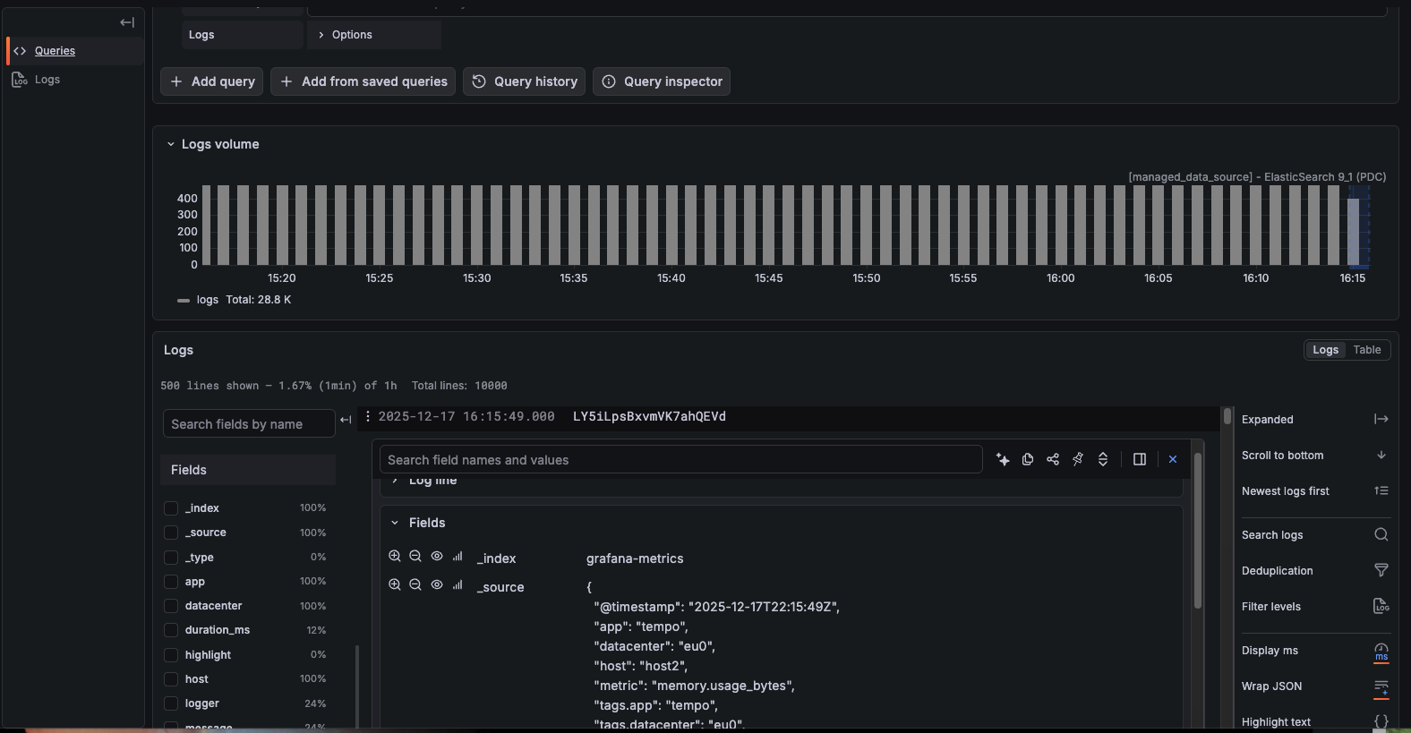
Task: Click the Expanded control collapse icon
Action: [1381, 419]
